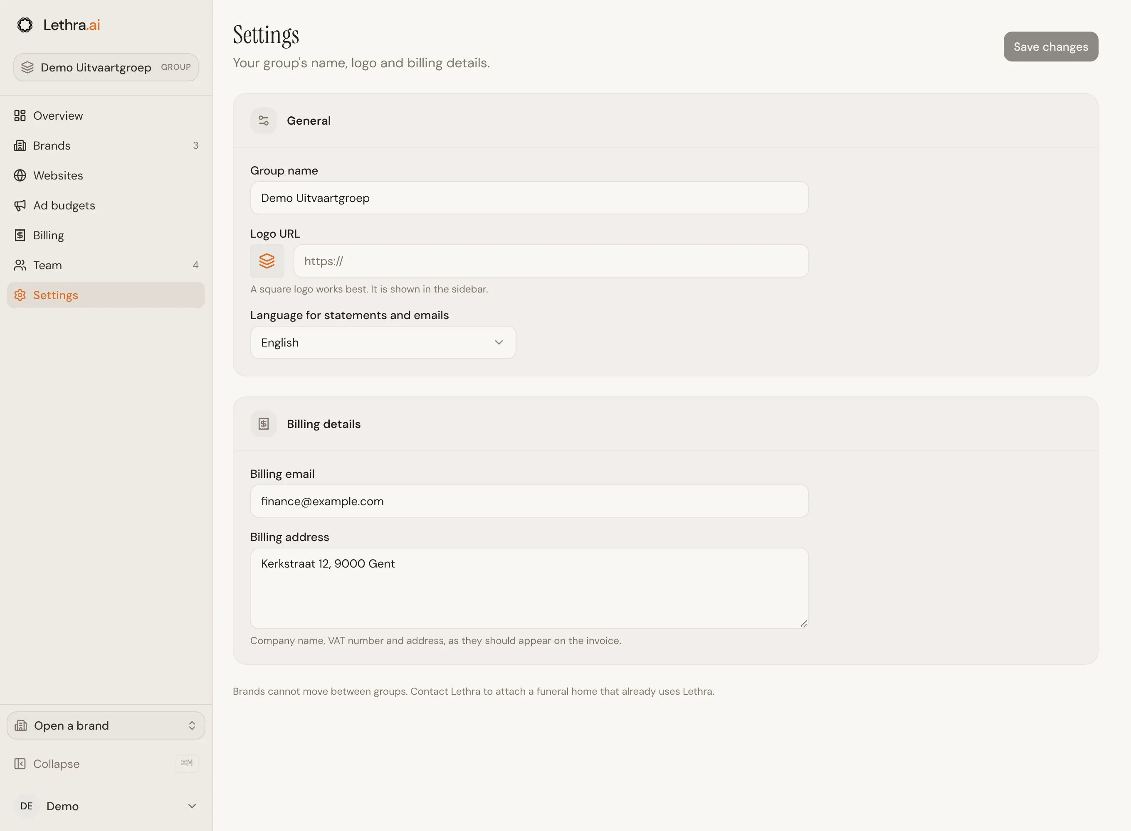Click the Websites globe icon
The width and height of the screenshot is (1131, 831).
[20, 176]
